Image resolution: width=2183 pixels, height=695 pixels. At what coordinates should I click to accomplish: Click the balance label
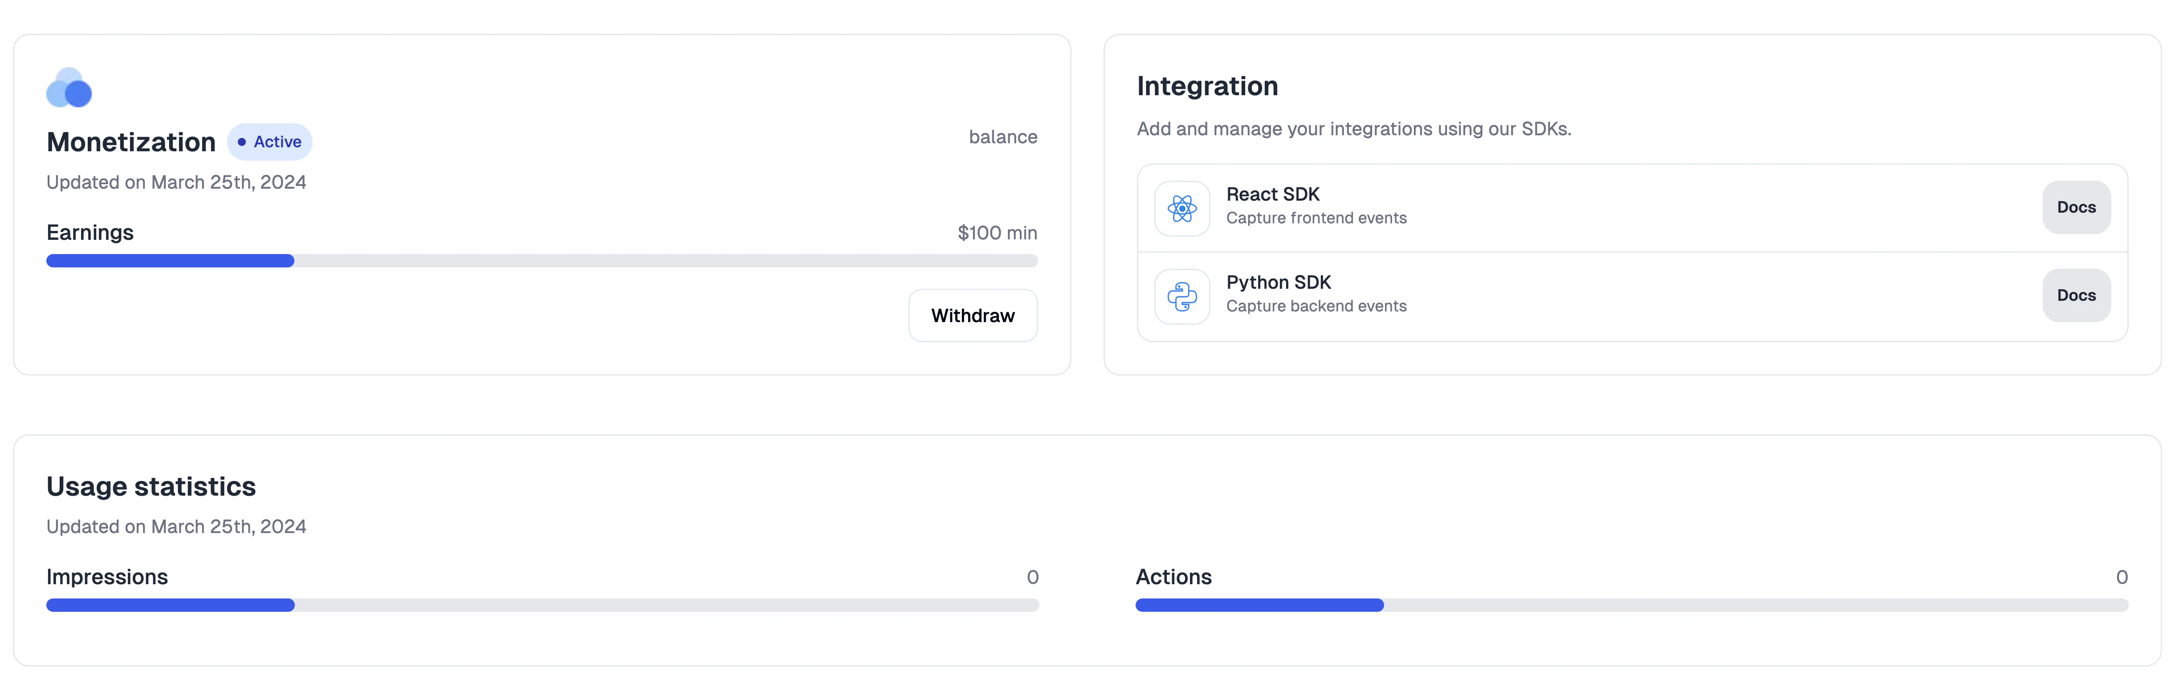click(1002, 137)
